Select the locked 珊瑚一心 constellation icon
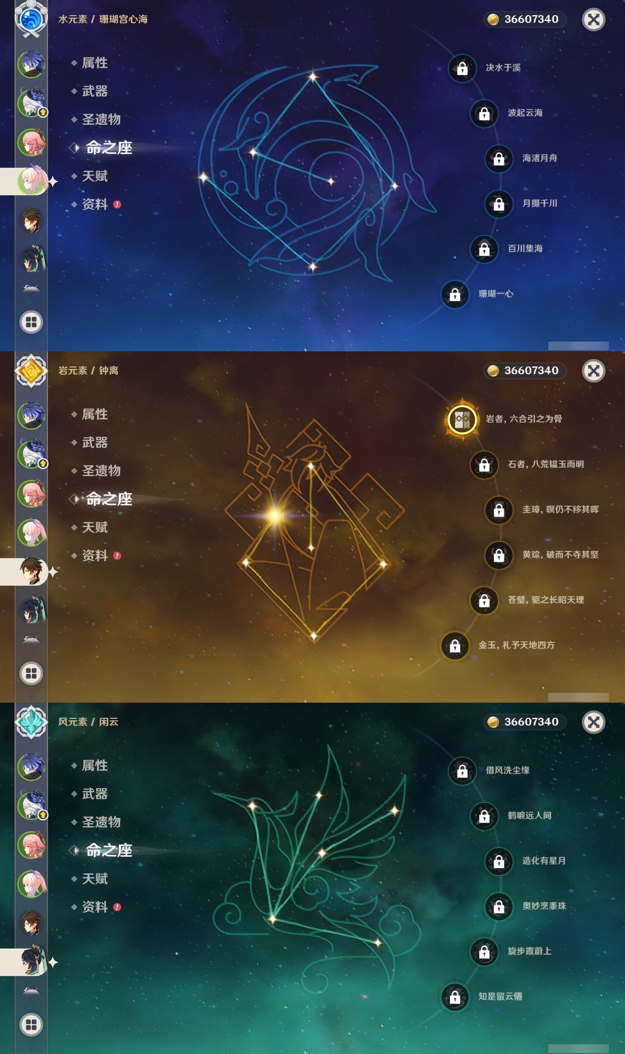Image resolution: width=625 pixels, height=1054 pixels. pyautogui.click(x=455, y=294)
